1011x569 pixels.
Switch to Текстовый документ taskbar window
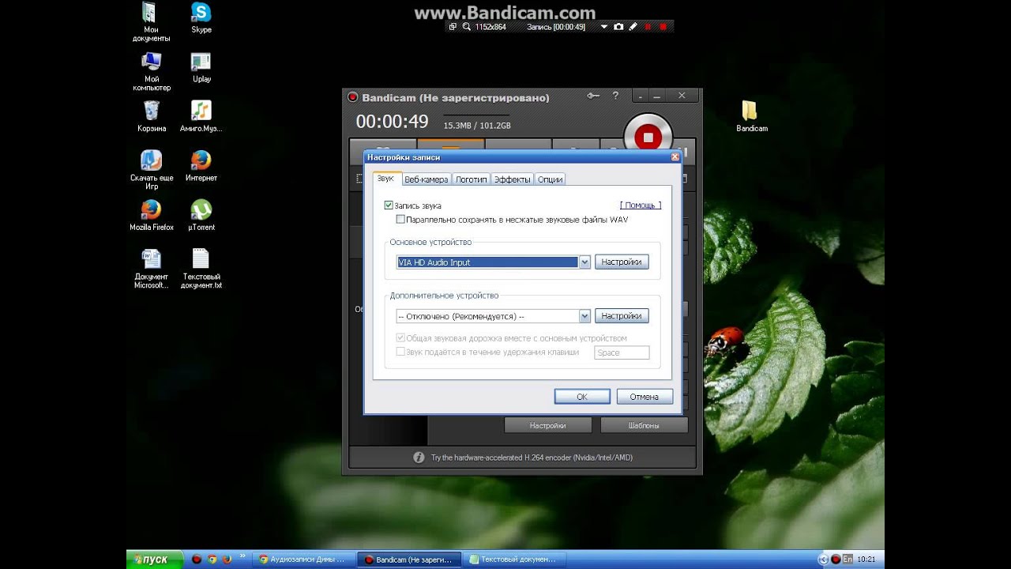(513, 560)
